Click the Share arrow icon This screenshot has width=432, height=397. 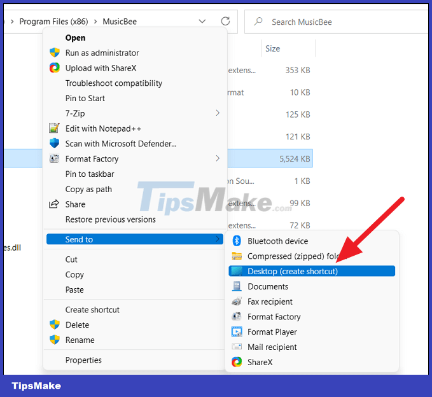[54, 204]
